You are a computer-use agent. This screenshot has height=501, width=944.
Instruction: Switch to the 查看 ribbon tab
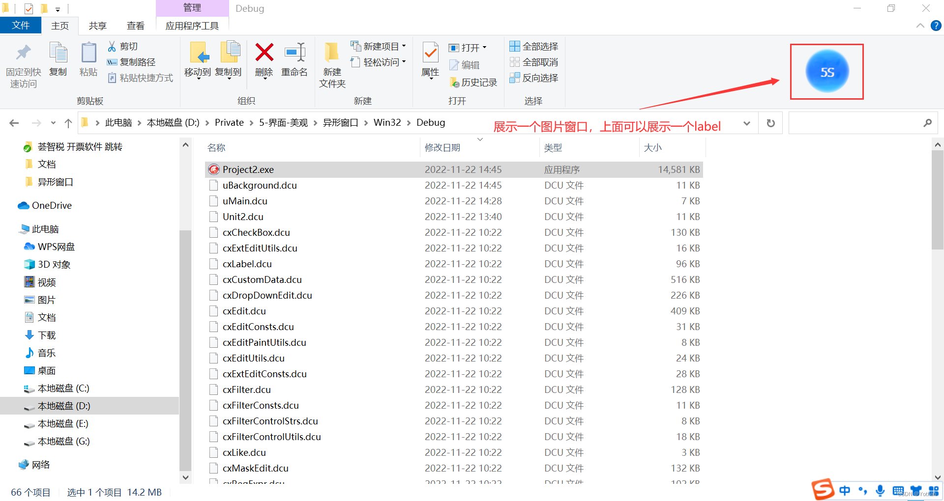pos(136,26)
